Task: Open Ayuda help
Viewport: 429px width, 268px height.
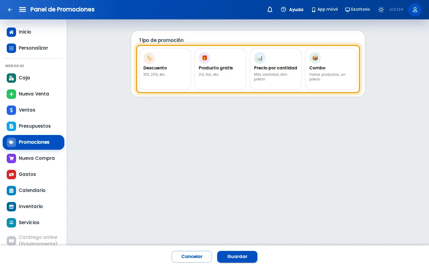Action: tap(292, 10)
